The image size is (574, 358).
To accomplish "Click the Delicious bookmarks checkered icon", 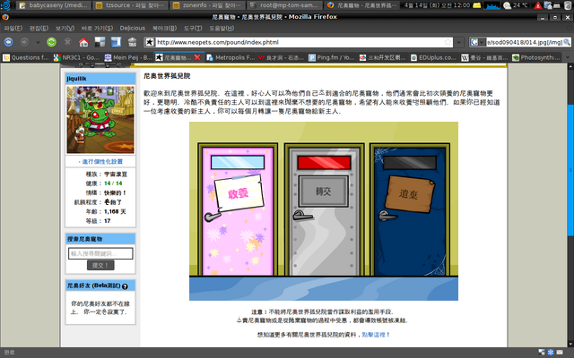I will click(x=100, y=42).
